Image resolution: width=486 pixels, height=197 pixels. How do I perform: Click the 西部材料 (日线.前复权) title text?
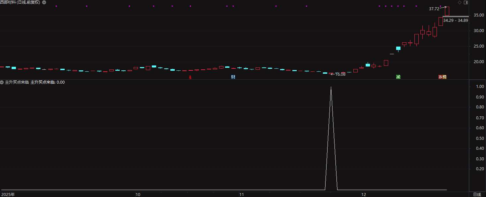pos(20,2)
